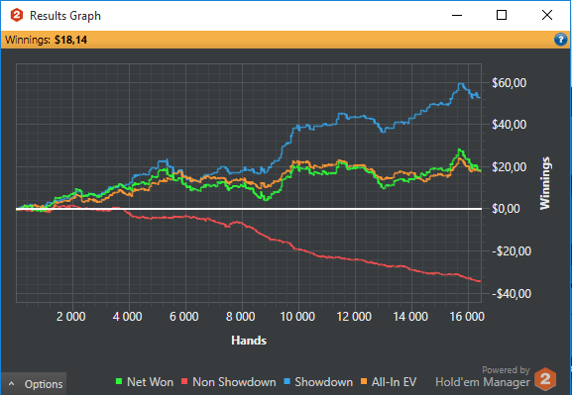572x395 pixels.
Task: Click the 4 000 hands axis label
Action: [x=127, y=316]
